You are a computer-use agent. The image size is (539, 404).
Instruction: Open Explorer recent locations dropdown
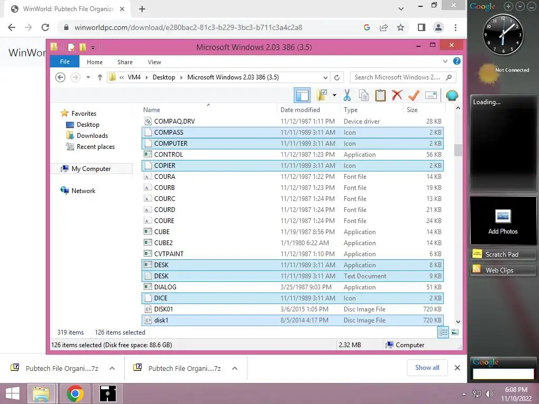pos(88,77)
